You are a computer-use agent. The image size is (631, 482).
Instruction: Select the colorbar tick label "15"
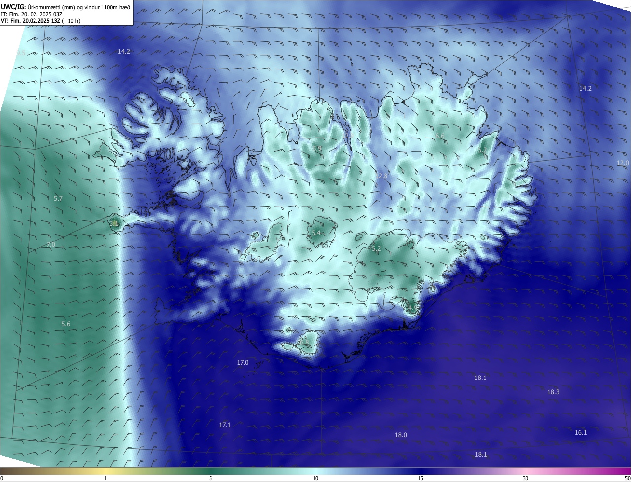[x=421, y=478]
